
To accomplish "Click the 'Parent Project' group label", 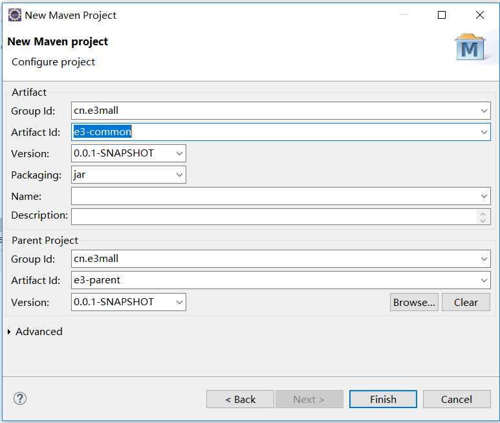I will 45,241.
